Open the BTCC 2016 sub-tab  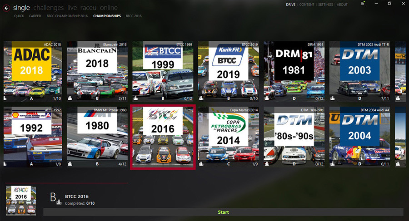click(x=134, y=16)
